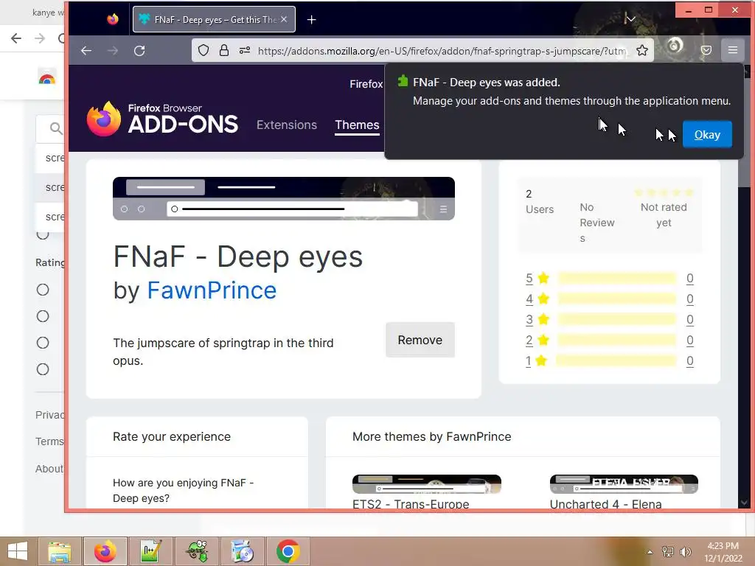The width and height of the screenshot is (755, 566).
Task: View 3 star ratings row
Action: click(609, 320)
